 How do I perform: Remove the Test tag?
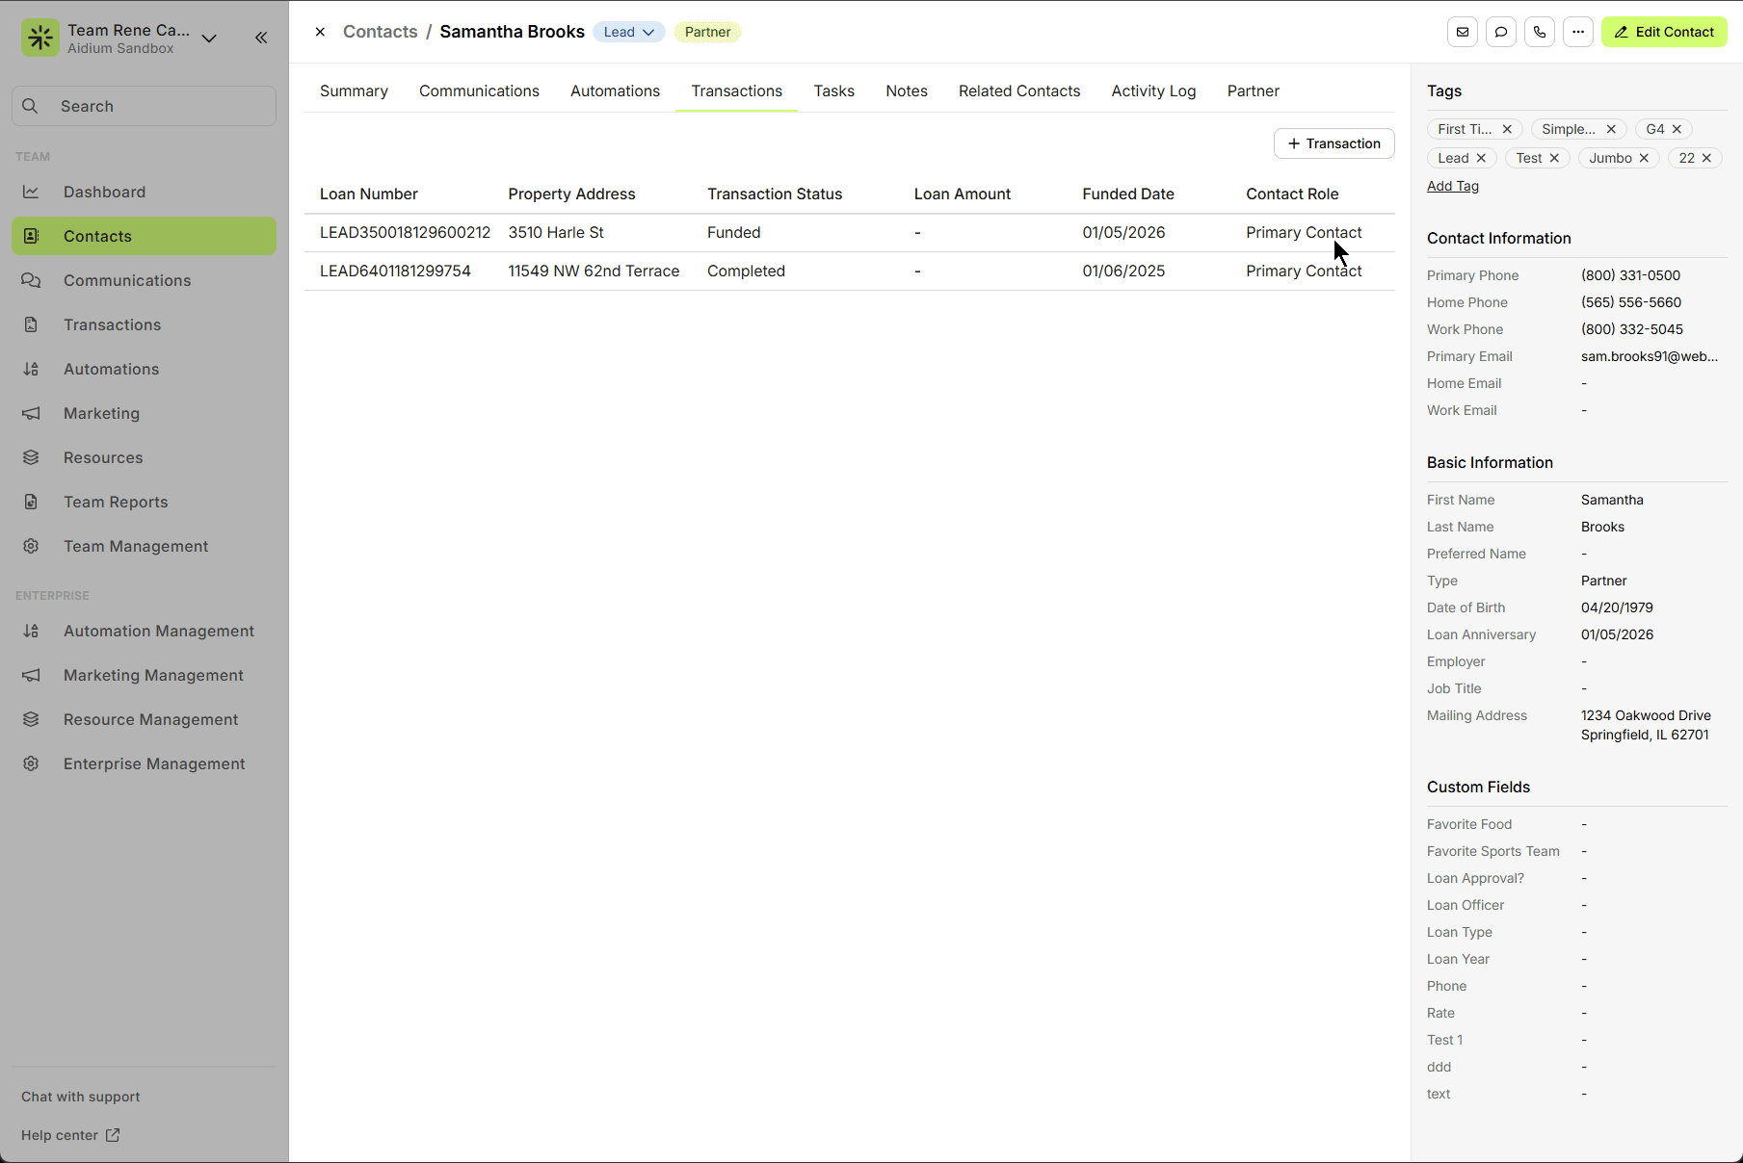click(x=1554, y=158)
